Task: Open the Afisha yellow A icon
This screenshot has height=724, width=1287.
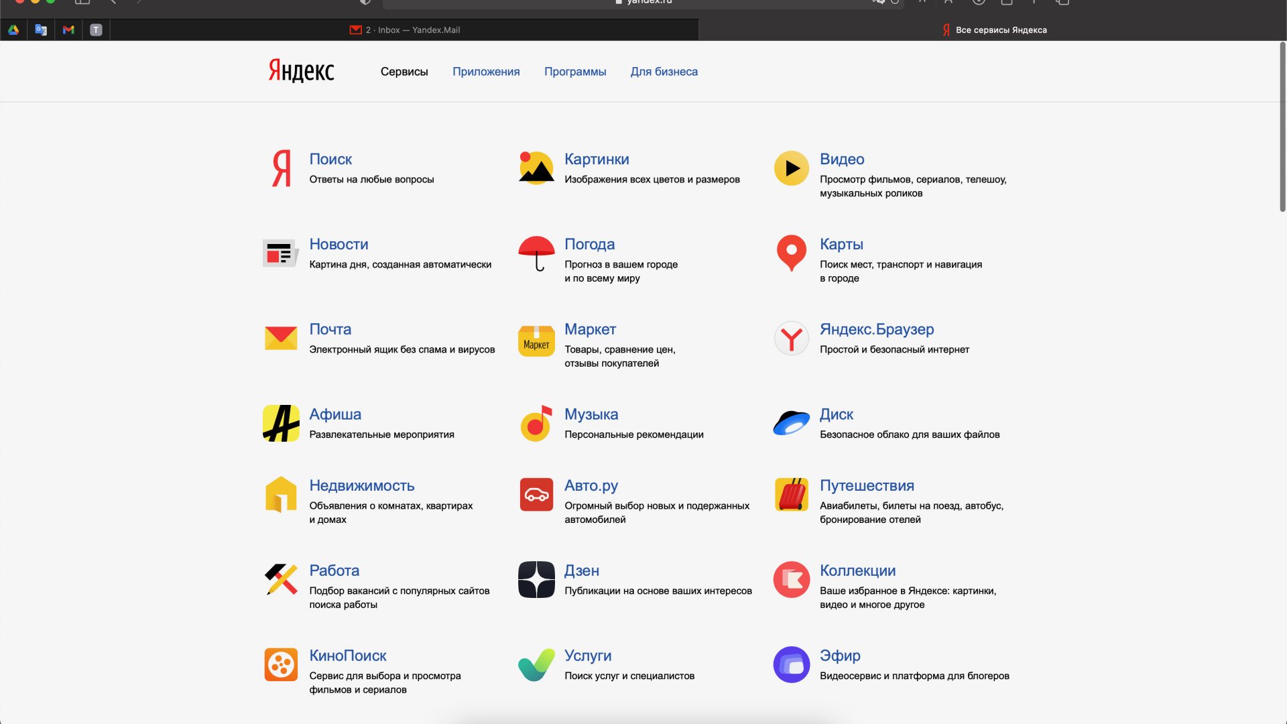Action: click(x=281, y=424)
